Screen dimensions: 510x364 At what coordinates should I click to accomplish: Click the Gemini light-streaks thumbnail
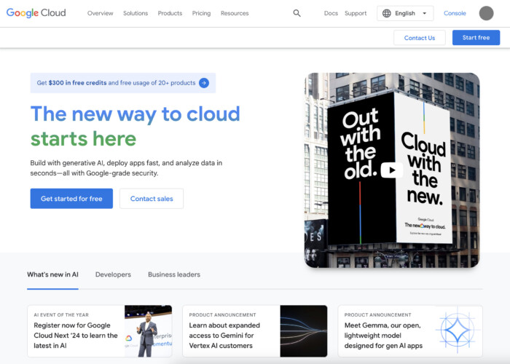pyautogui.click(x=304, y=331)
